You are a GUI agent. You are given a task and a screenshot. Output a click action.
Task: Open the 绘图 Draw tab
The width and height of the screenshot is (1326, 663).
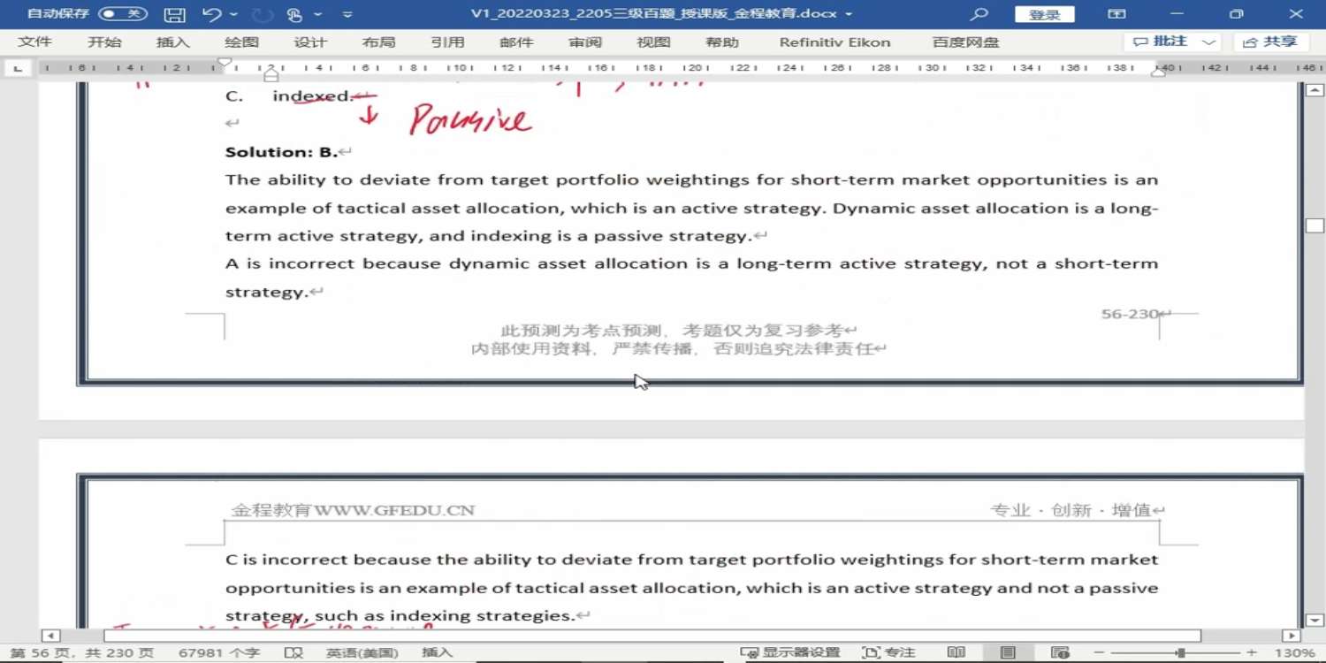tap(242, 42)
